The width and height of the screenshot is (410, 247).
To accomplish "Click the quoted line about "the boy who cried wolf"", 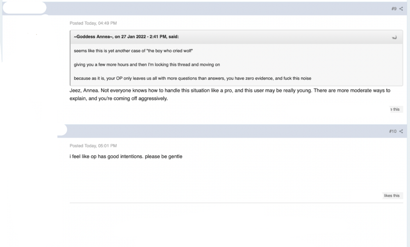I will pyautogui.click(x=133, y=51).
